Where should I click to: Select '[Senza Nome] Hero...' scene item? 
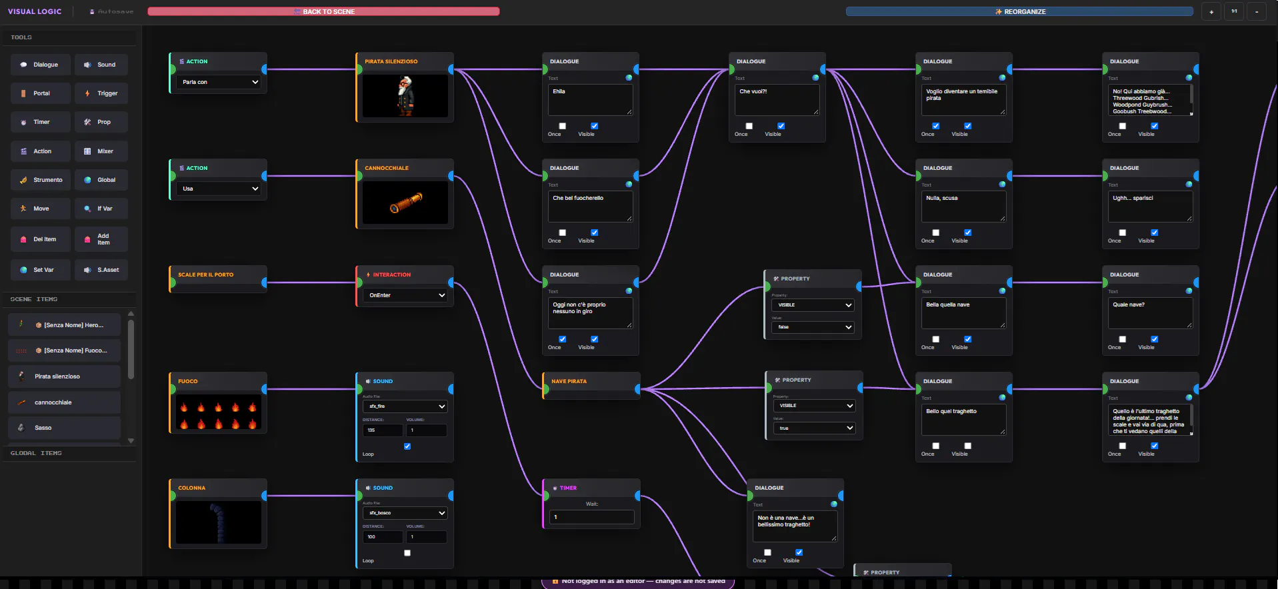pyautogui.click(x=65, y=325)
